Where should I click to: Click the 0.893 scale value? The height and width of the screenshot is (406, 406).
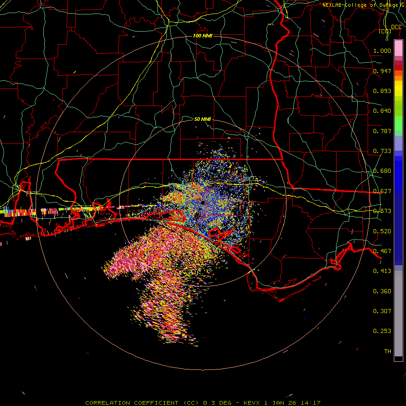382,91
